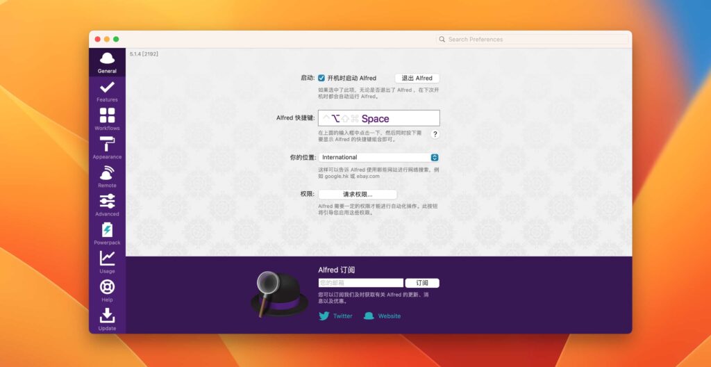Click the question mark help button

click(435, 134)
